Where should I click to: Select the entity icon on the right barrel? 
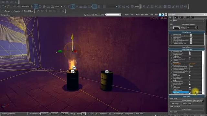point(107,72)
